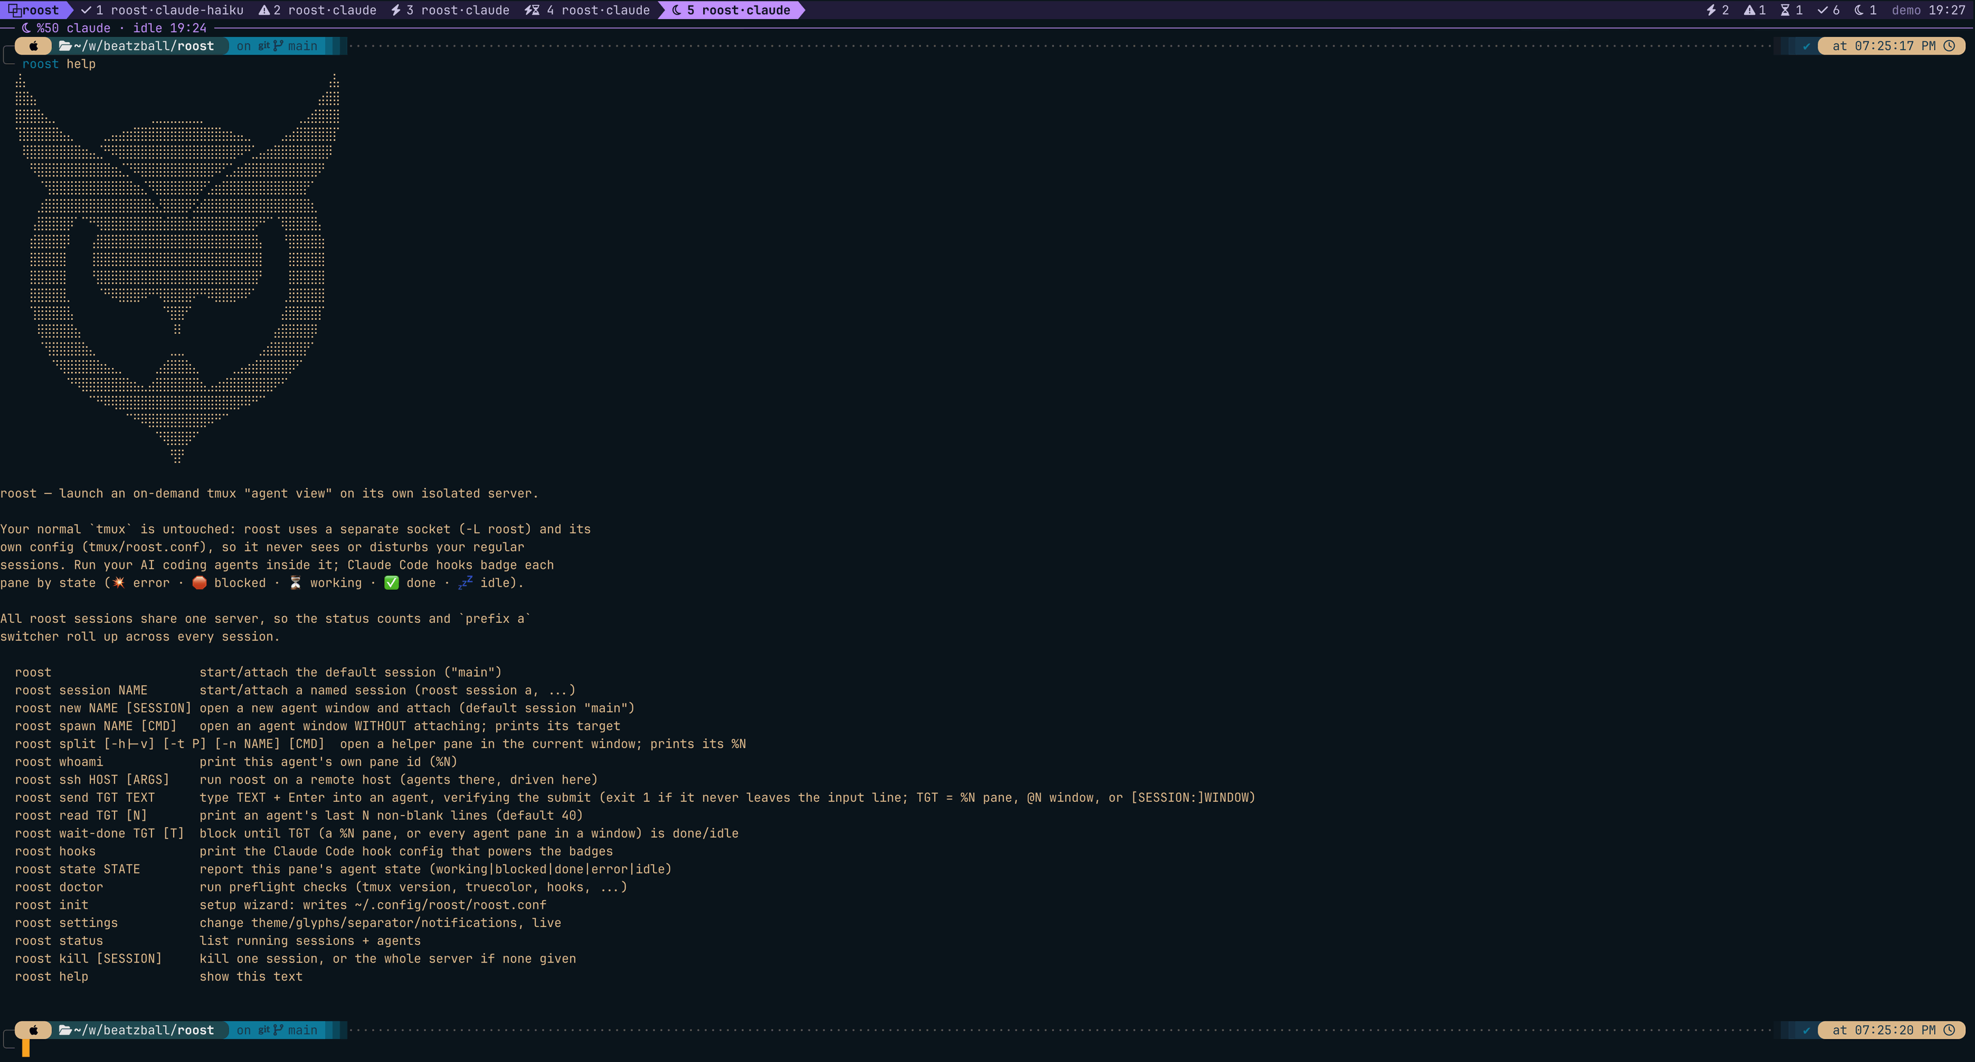Click clock icon after 07:25:20 PM

coord(1949,1030)
